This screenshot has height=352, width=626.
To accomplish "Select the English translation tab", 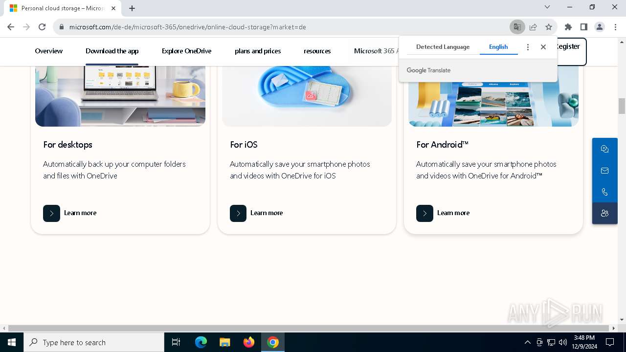I will click(x=498, y=47).
